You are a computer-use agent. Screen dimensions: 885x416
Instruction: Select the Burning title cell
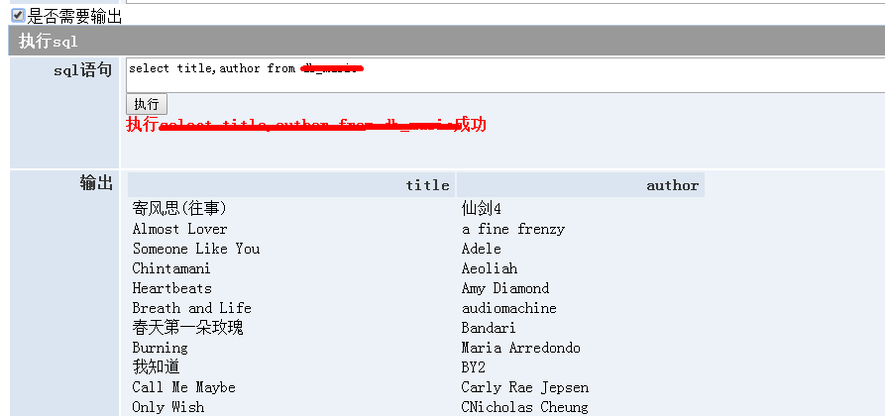click(160, 348)
